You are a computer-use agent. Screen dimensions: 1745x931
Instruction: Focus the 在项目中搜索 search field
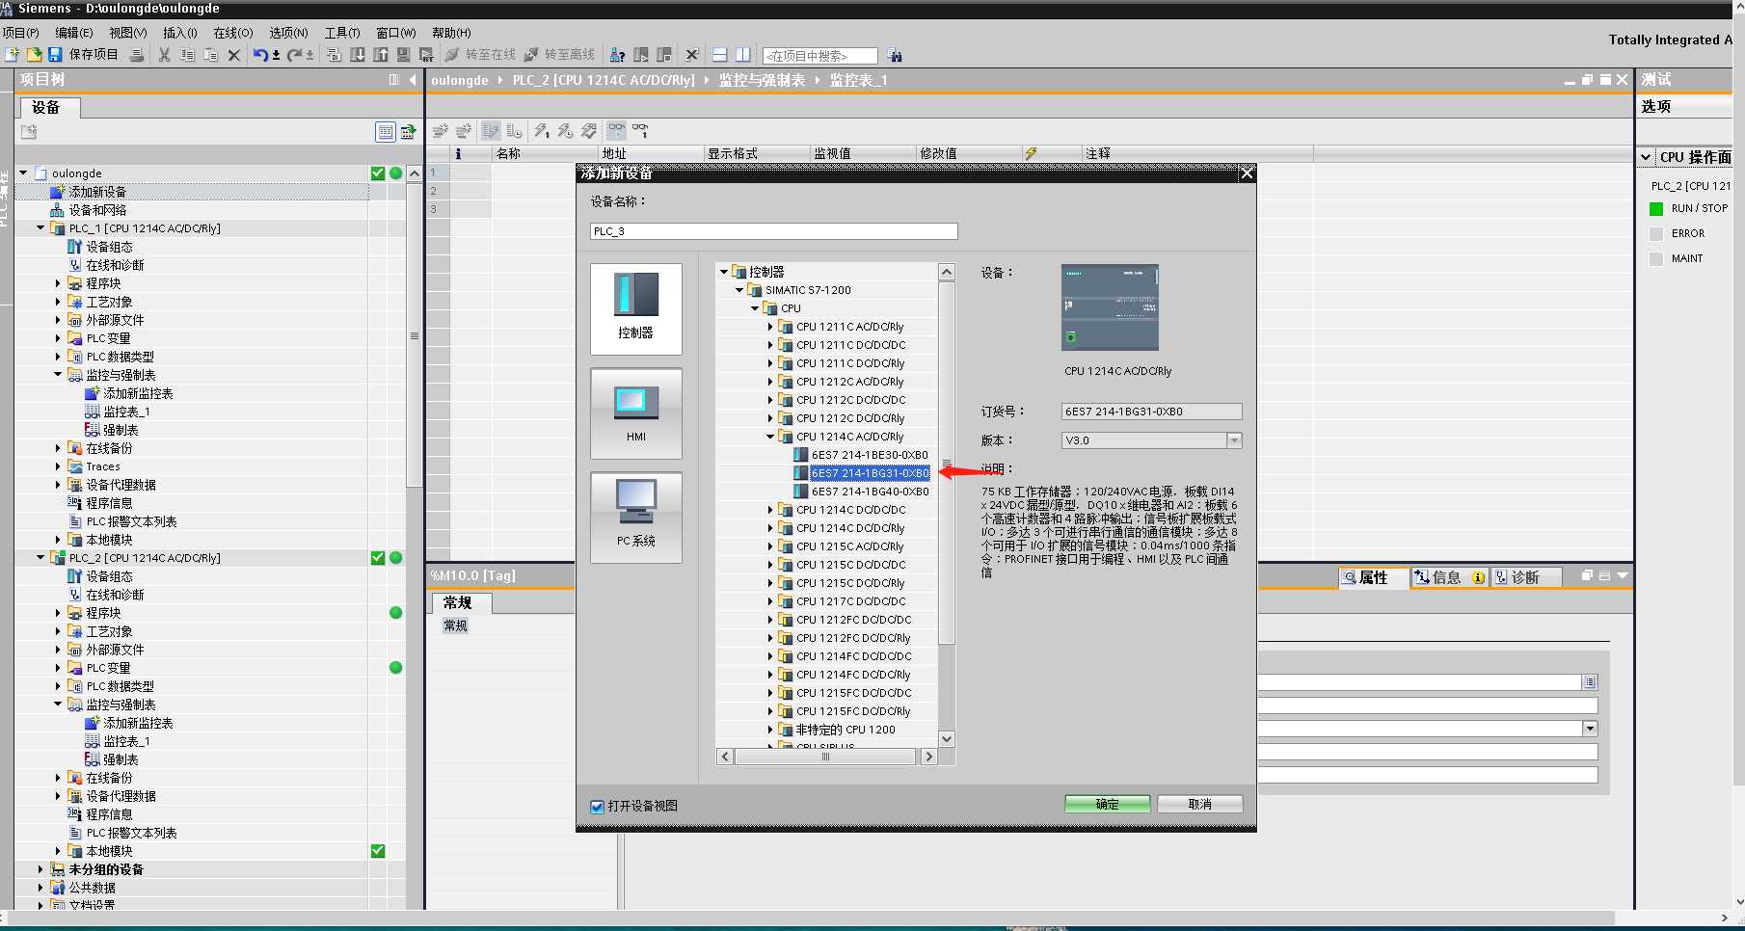tap(820, 56)
